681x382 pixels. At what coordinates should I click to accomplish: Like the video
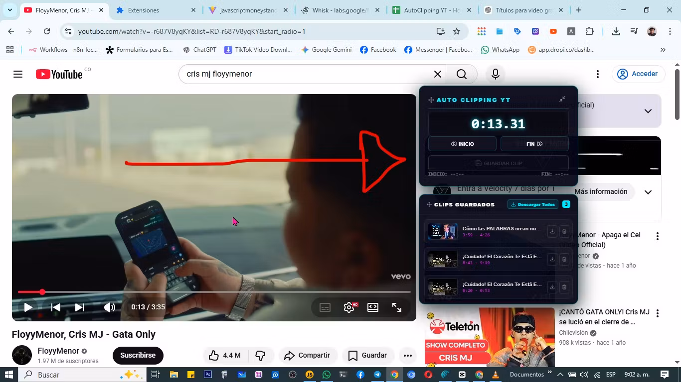click(x=224, y=355)
